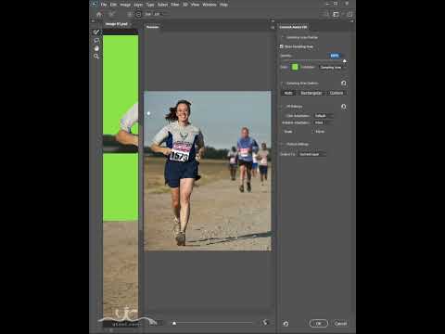Screen dimensions: 445x334
Task: Click the subtract-from-sampling circle icon
Action: point(138,14)
